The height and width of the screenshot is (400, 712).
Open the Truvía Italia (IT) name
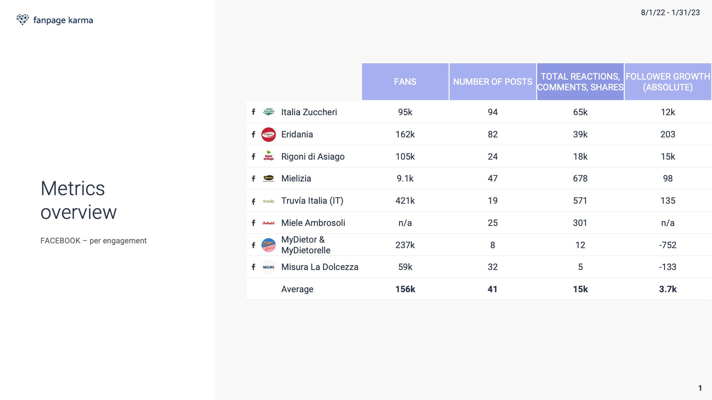(x=312, y=201)
